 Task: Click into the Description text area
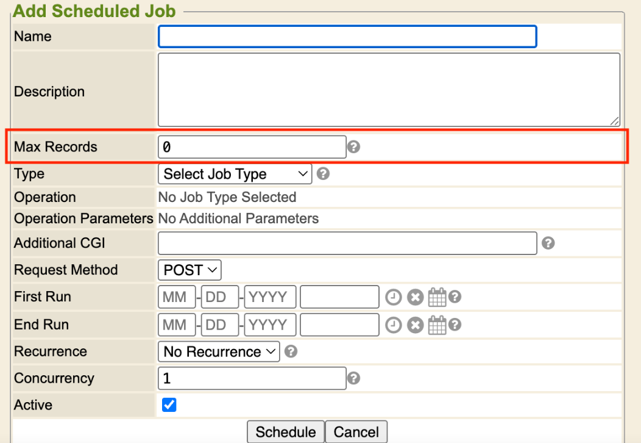tap(389, 90)
